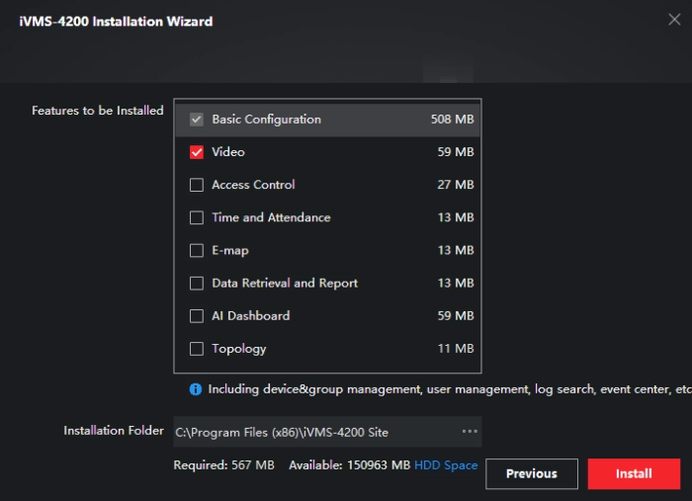Enable the Access Control checkbox
Viewport: 692px width, 501px height.
pos(197,185)
